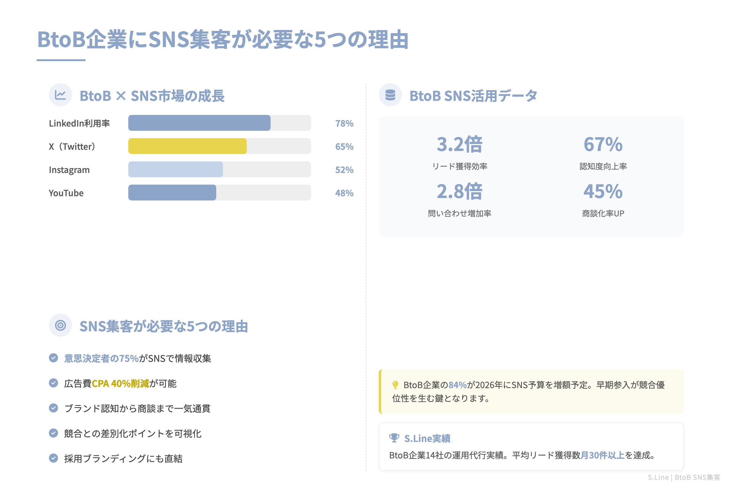The image size is (733, 489).
Task: Select the BtoB SNS活用データ section header
Action: tap(474, 95)
